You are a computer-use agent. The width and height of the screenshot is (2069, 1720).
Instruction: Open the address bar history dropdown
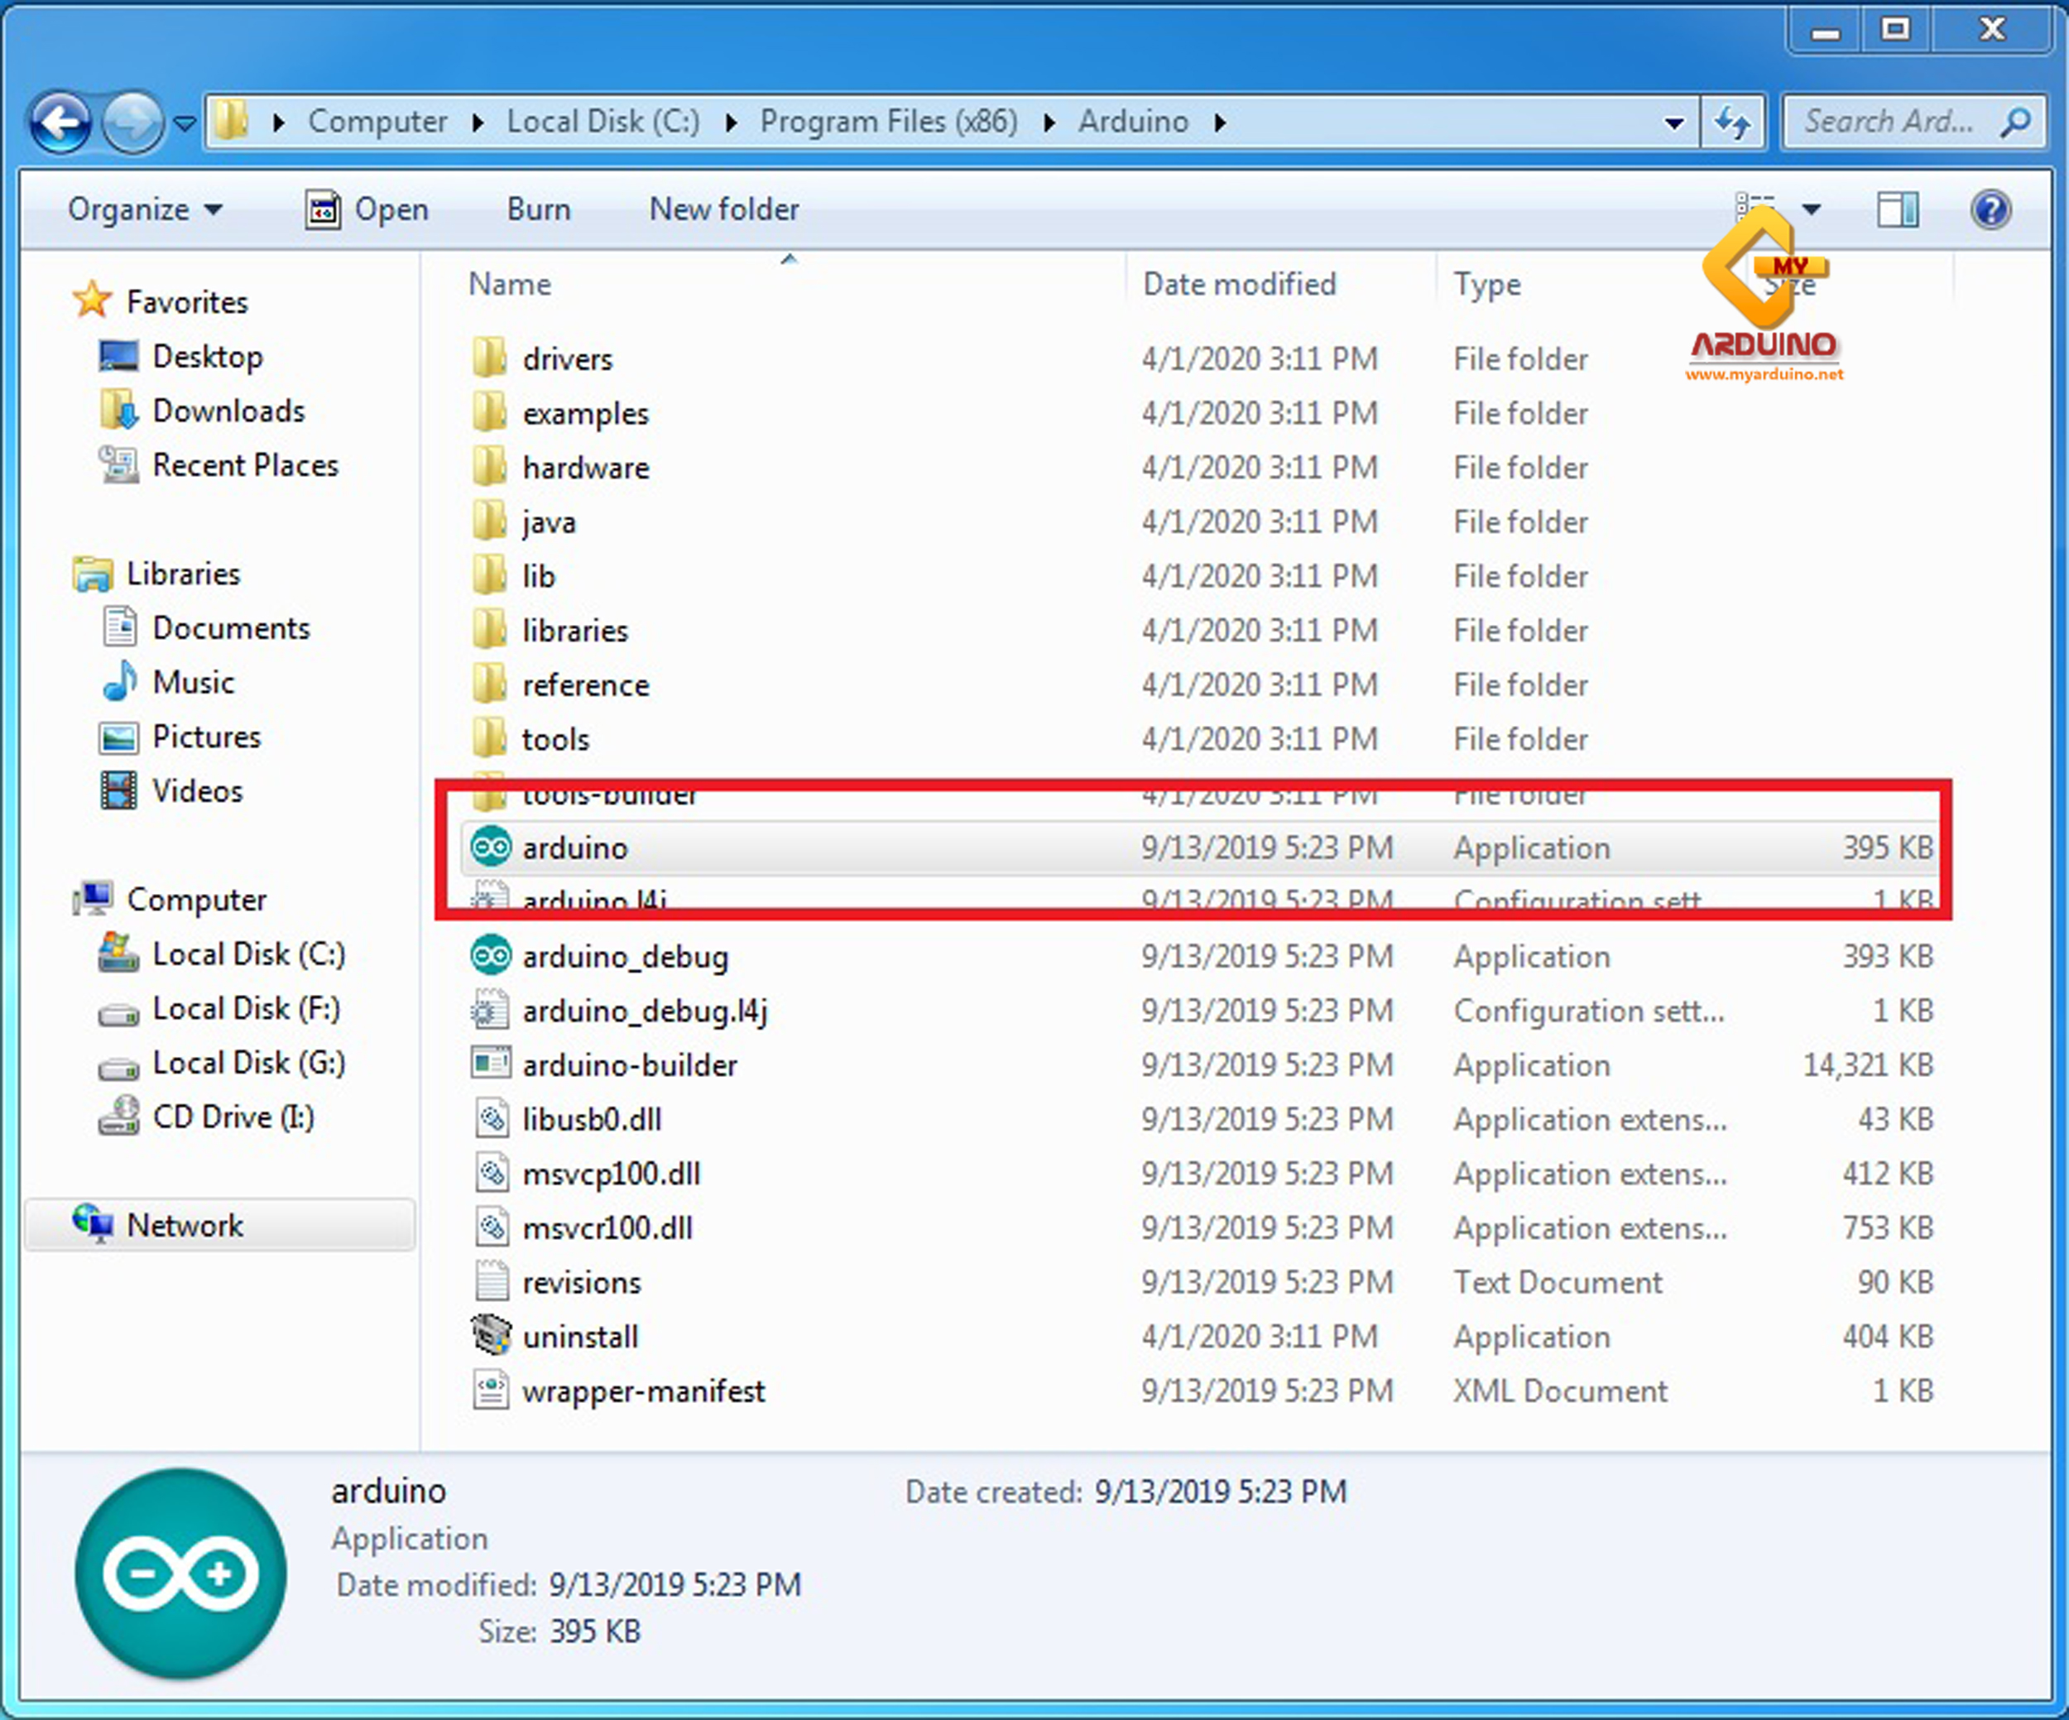1673,123
